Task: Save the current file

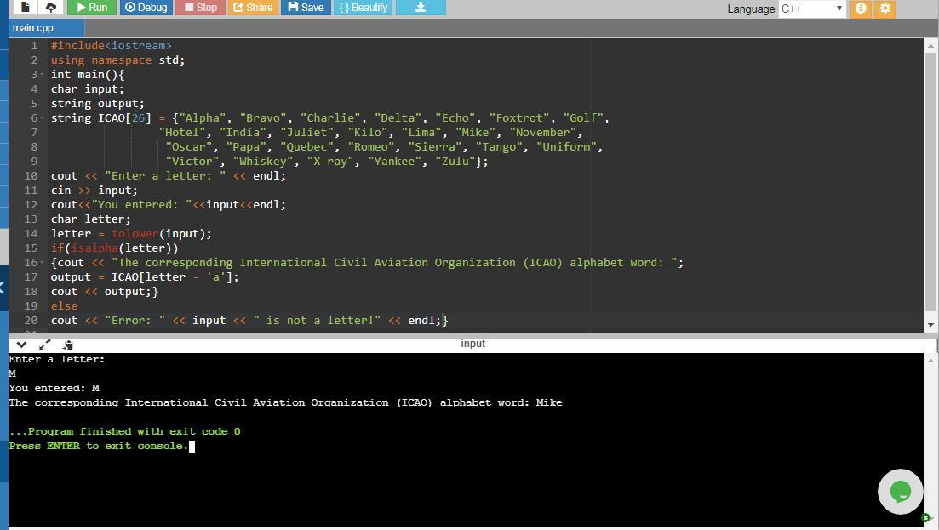Action: click(306, 7)
